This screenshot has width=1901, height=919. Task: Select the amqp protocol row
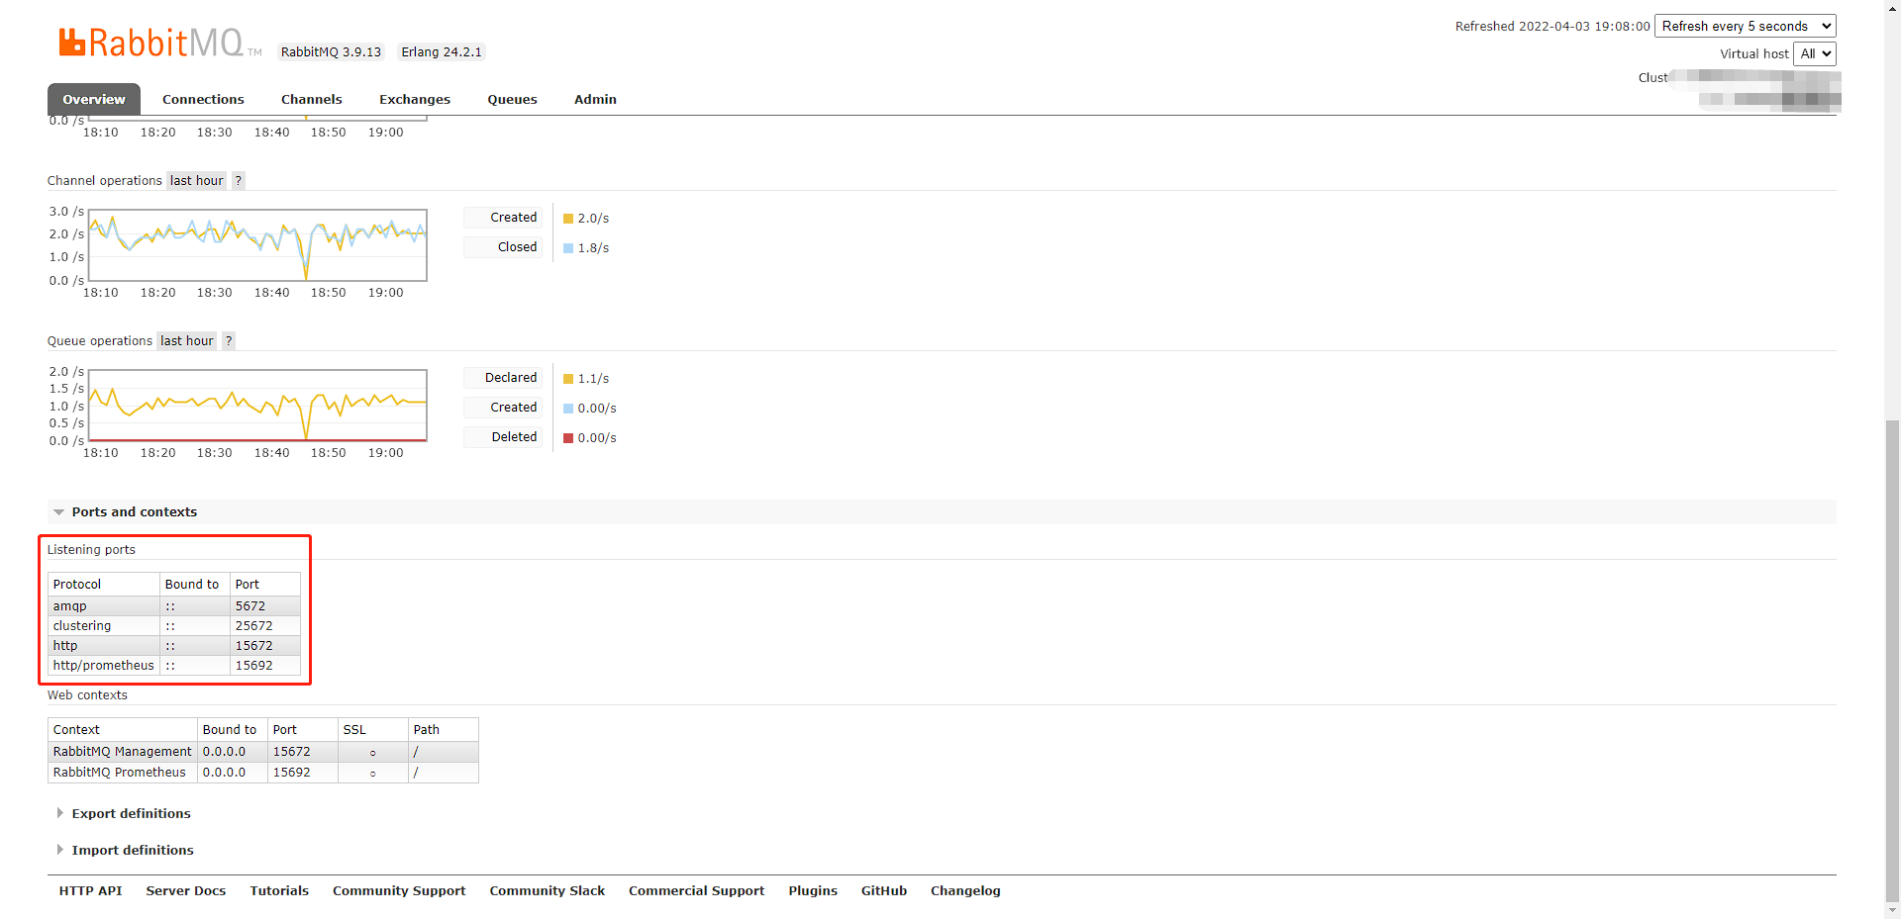[x=174, y=605]
